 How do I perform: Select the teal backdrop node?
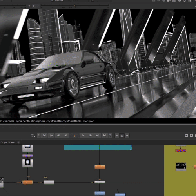(x=98, y=147)
